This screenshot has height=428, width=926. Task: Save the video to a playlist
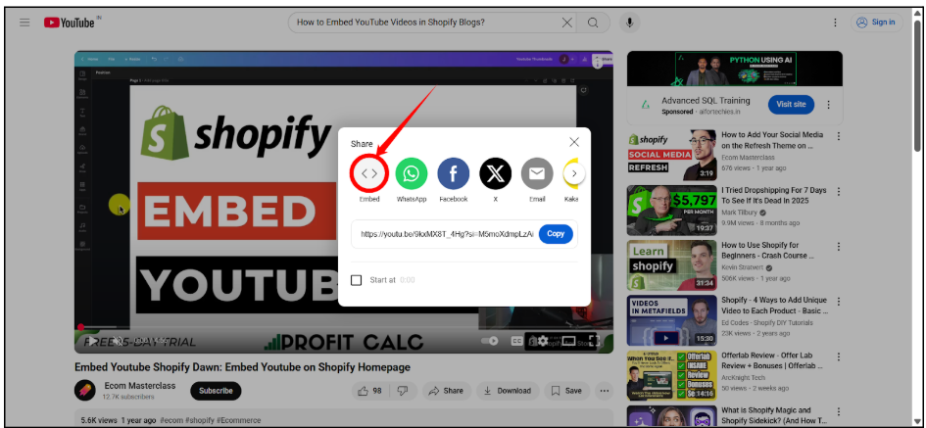[x=566, y=391]
